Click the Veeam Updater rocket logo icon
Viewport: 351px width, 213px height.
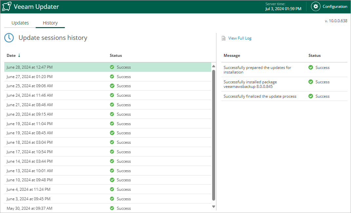point(7,7)
